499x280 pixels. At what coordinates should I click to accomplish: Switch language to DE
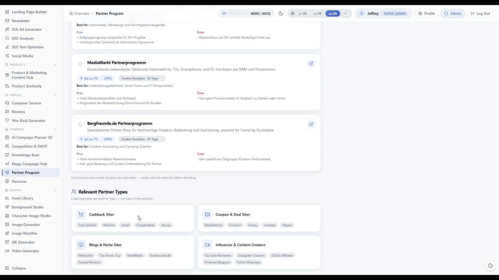(303, 14)
